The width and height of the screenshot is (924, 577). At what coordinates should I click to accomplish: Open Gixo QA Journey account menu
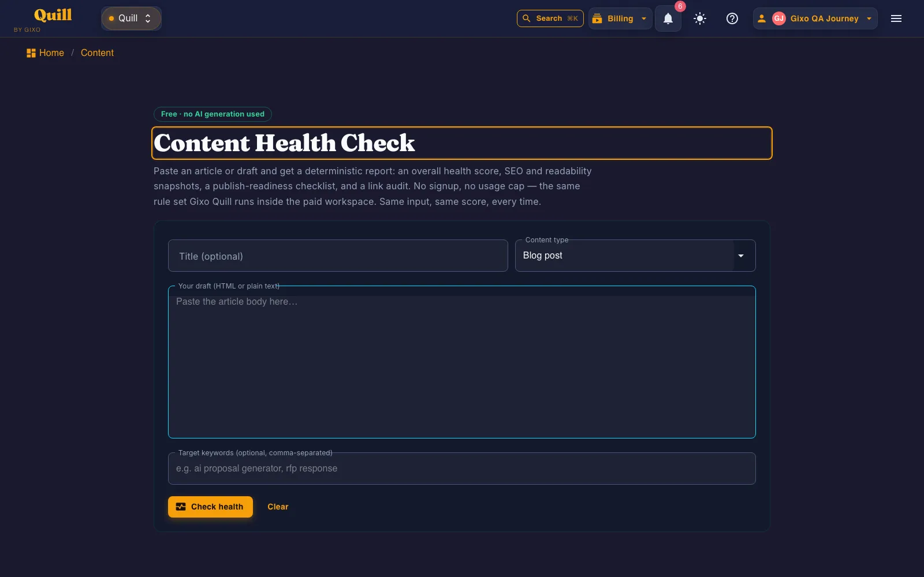click(x=815, y=18)
